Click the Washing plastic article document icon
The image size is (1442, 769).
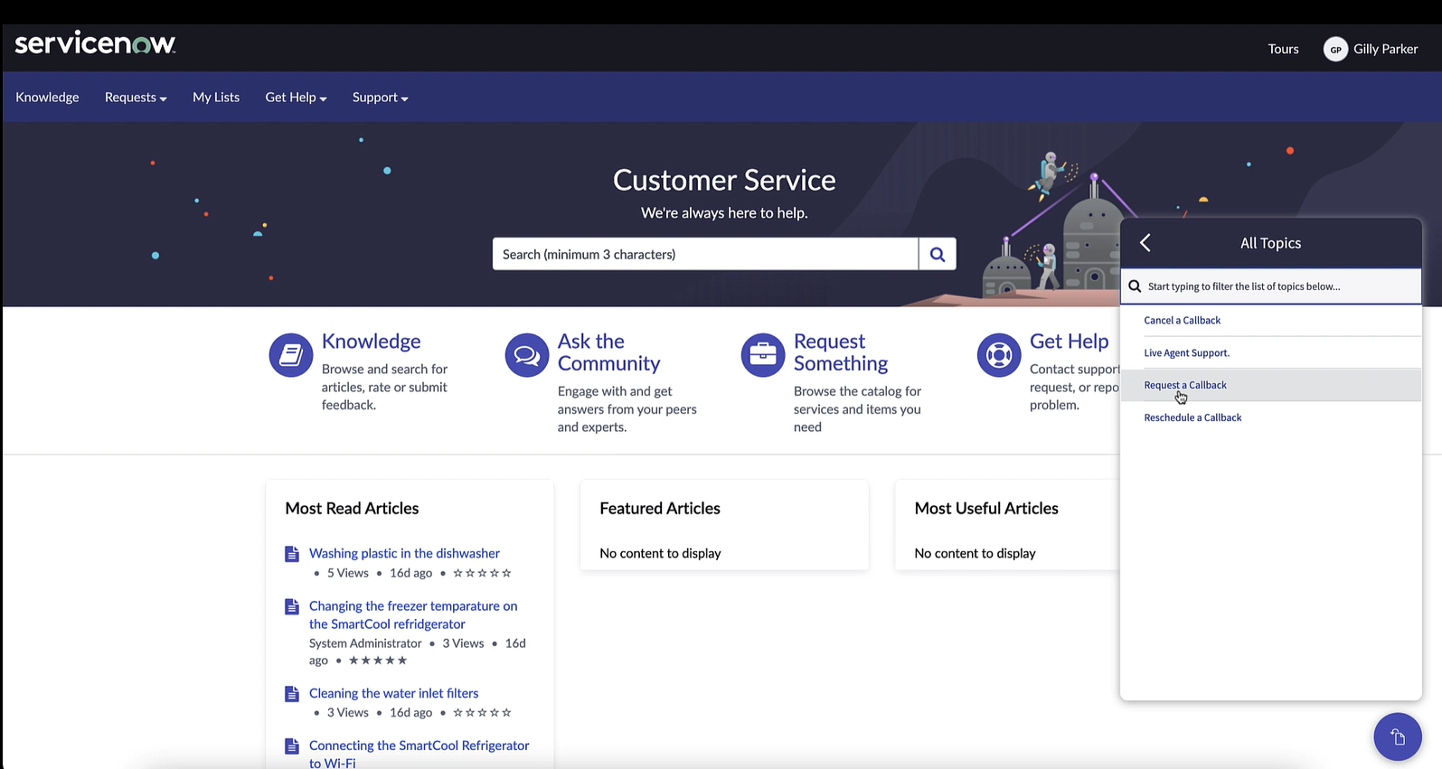(292, 554)
